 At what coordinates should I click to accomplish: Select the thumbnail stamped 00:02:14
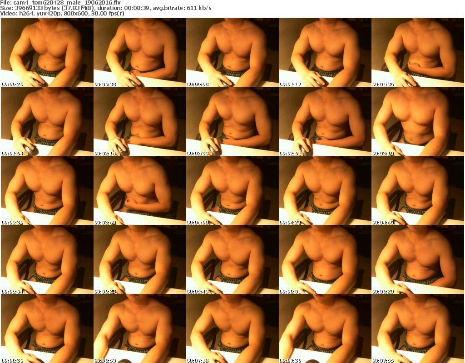pyautogui.click(x=140, y=121)
